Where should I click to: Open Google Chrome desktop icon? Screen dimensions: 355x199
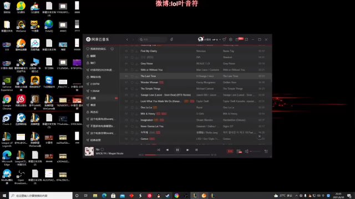pos(7,102)
